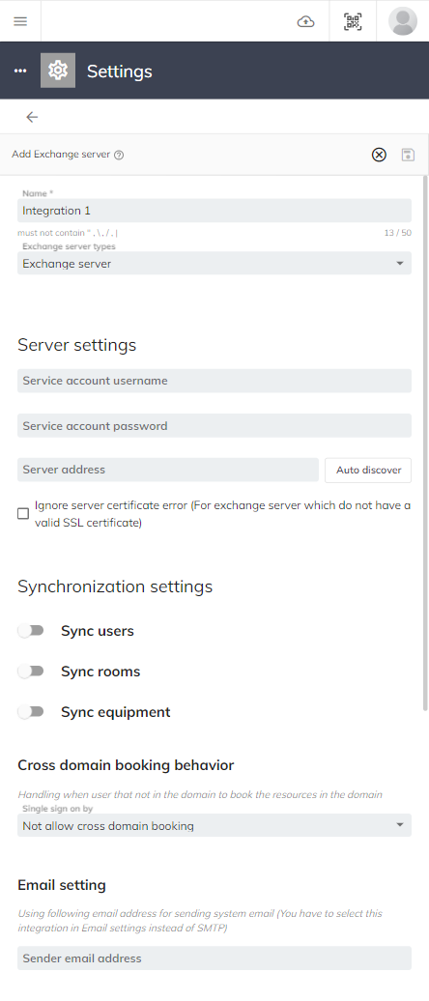
Task: Click the page's vertical scrollbar
Action: (x=426, y=442)
